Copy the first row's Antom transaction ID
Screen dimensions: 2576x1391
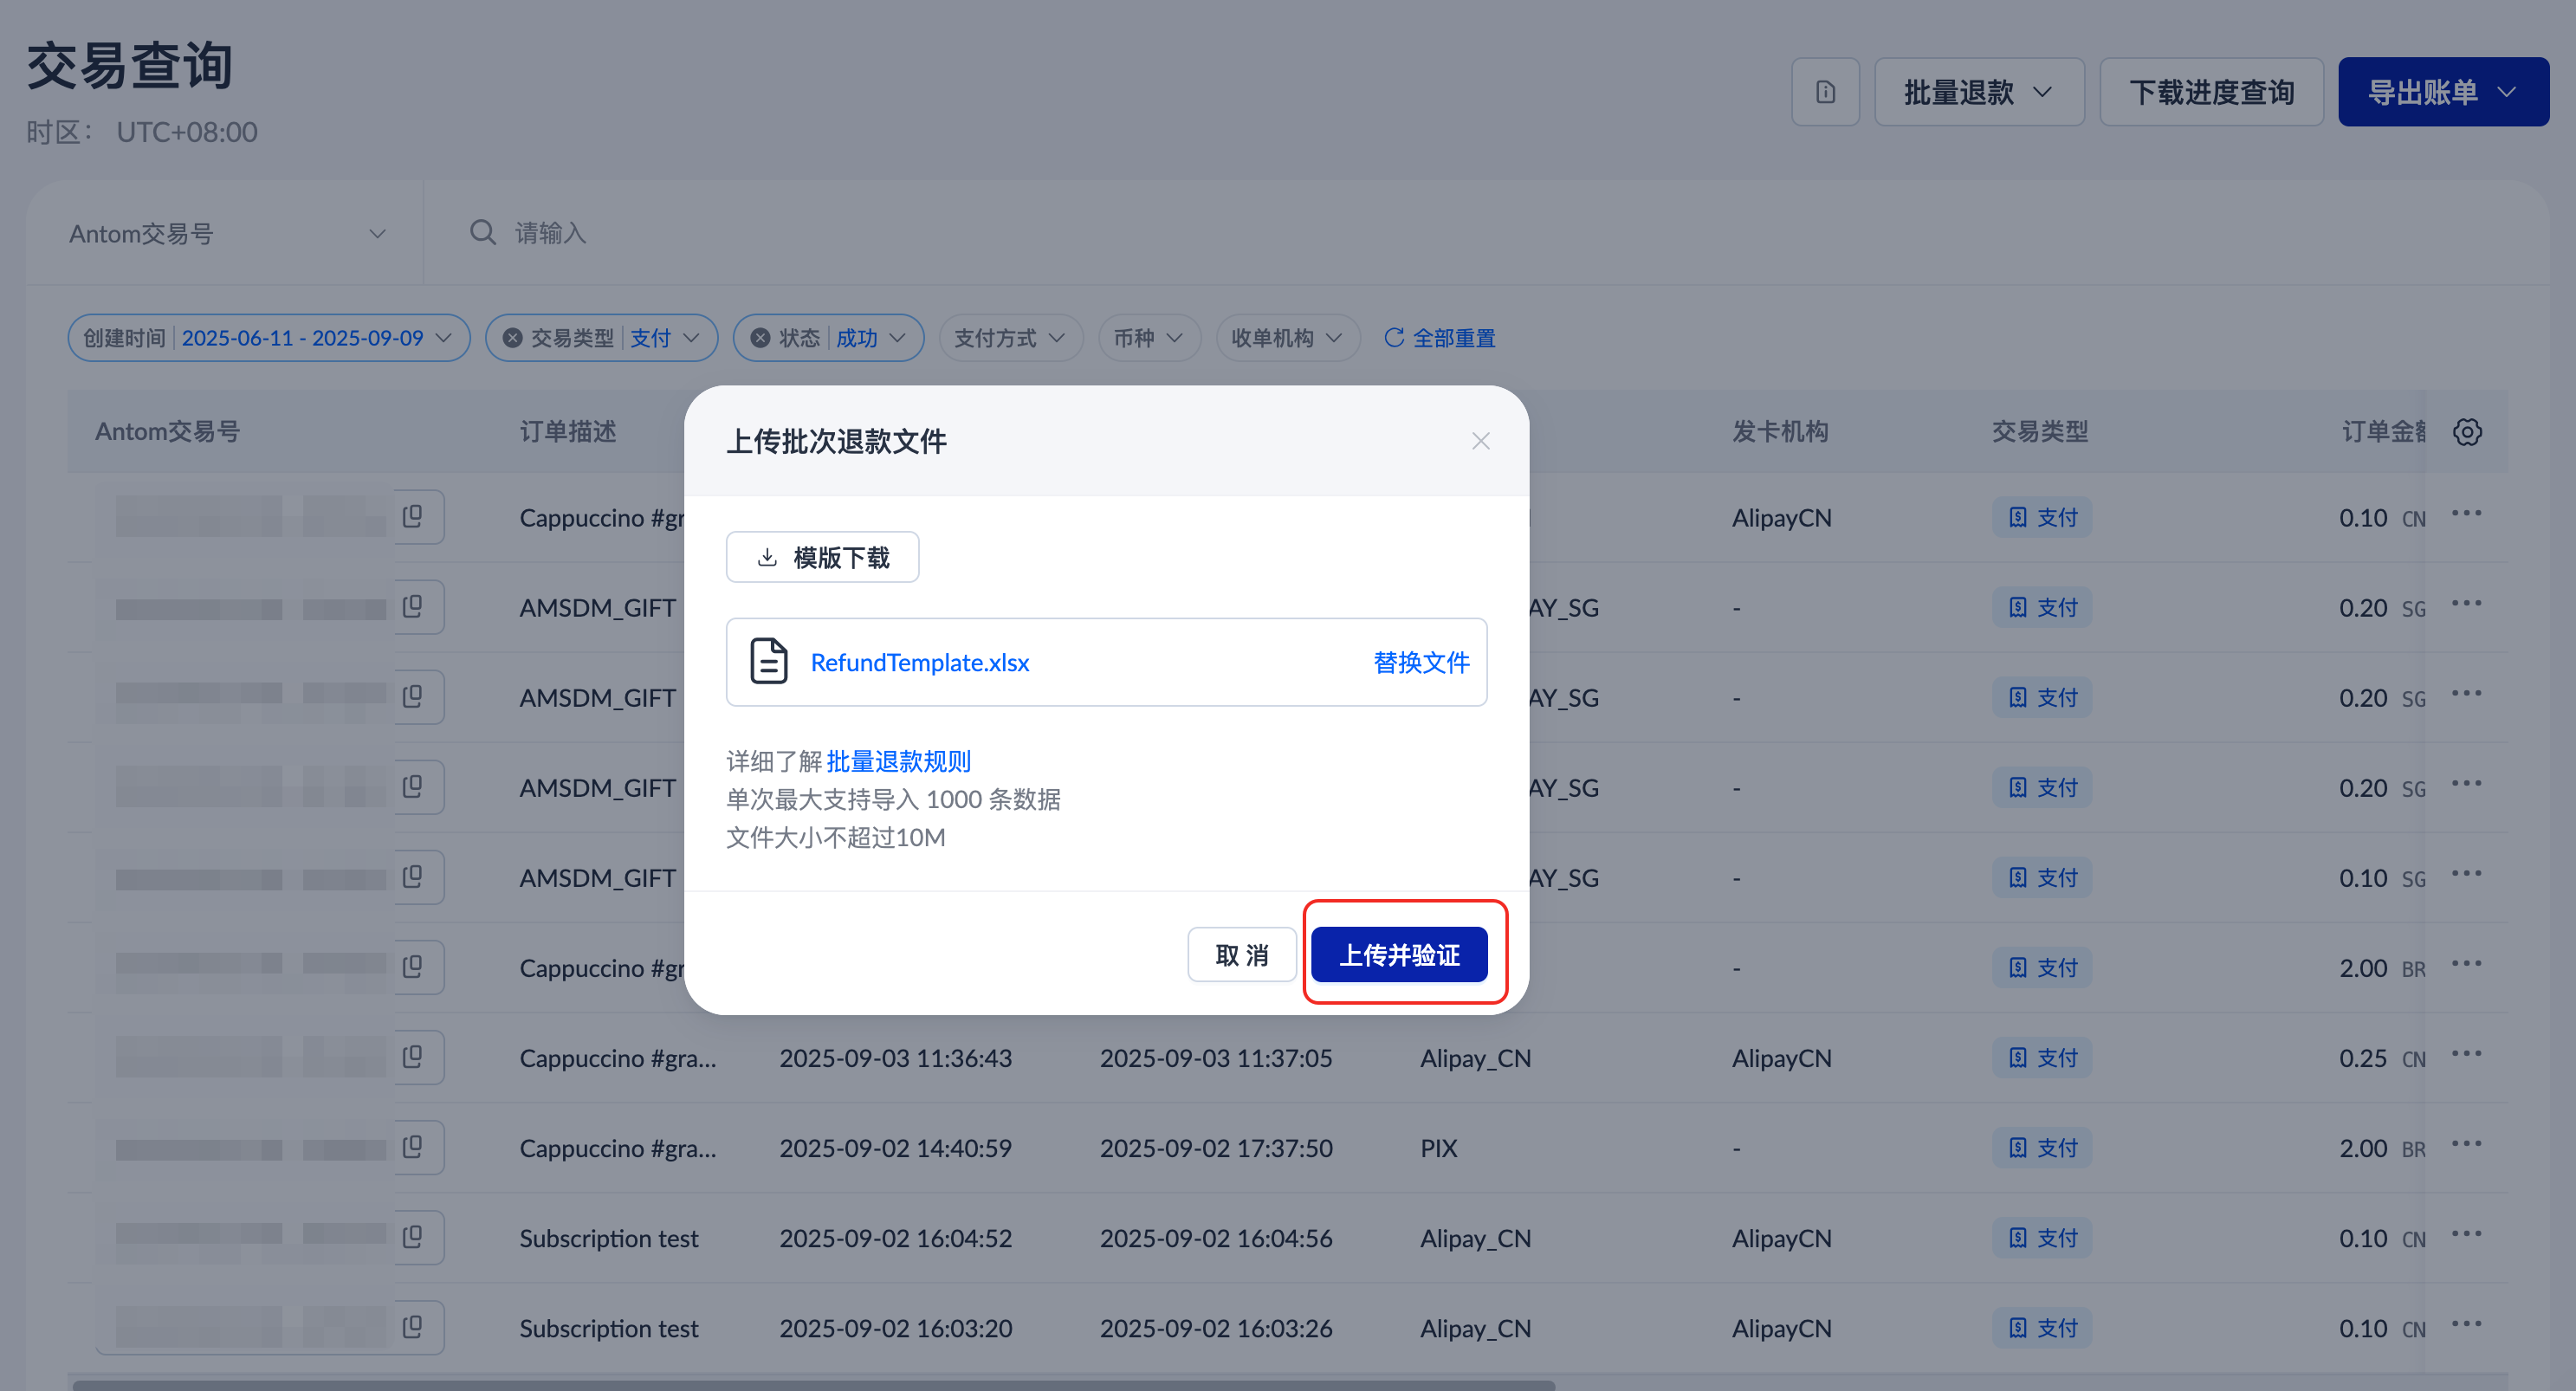[413, 517]
